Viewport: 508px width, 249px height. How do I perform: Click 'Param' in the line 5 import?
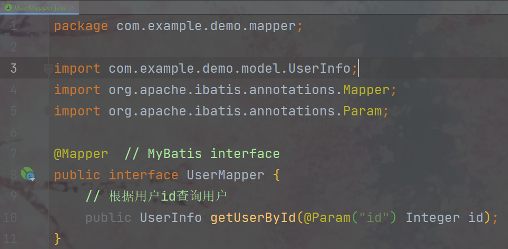coord(362,111)
